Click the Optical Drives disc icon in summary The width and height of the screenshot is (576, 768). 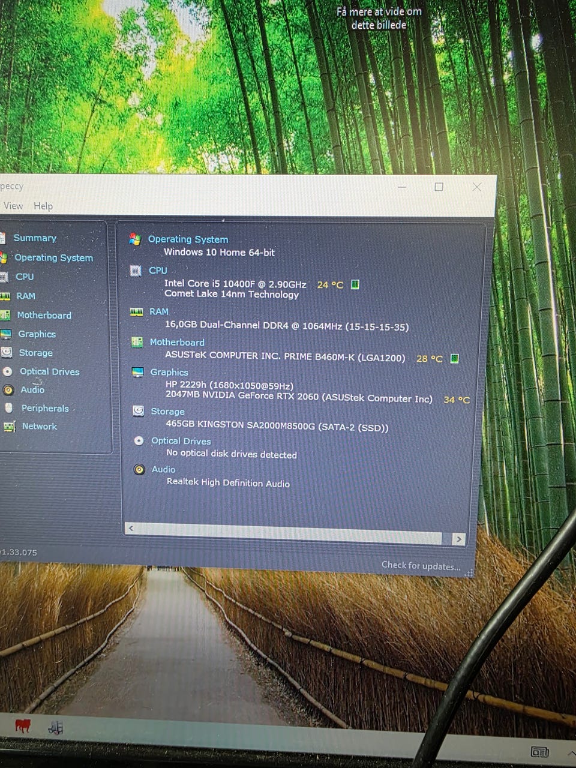tap(139, 440)
